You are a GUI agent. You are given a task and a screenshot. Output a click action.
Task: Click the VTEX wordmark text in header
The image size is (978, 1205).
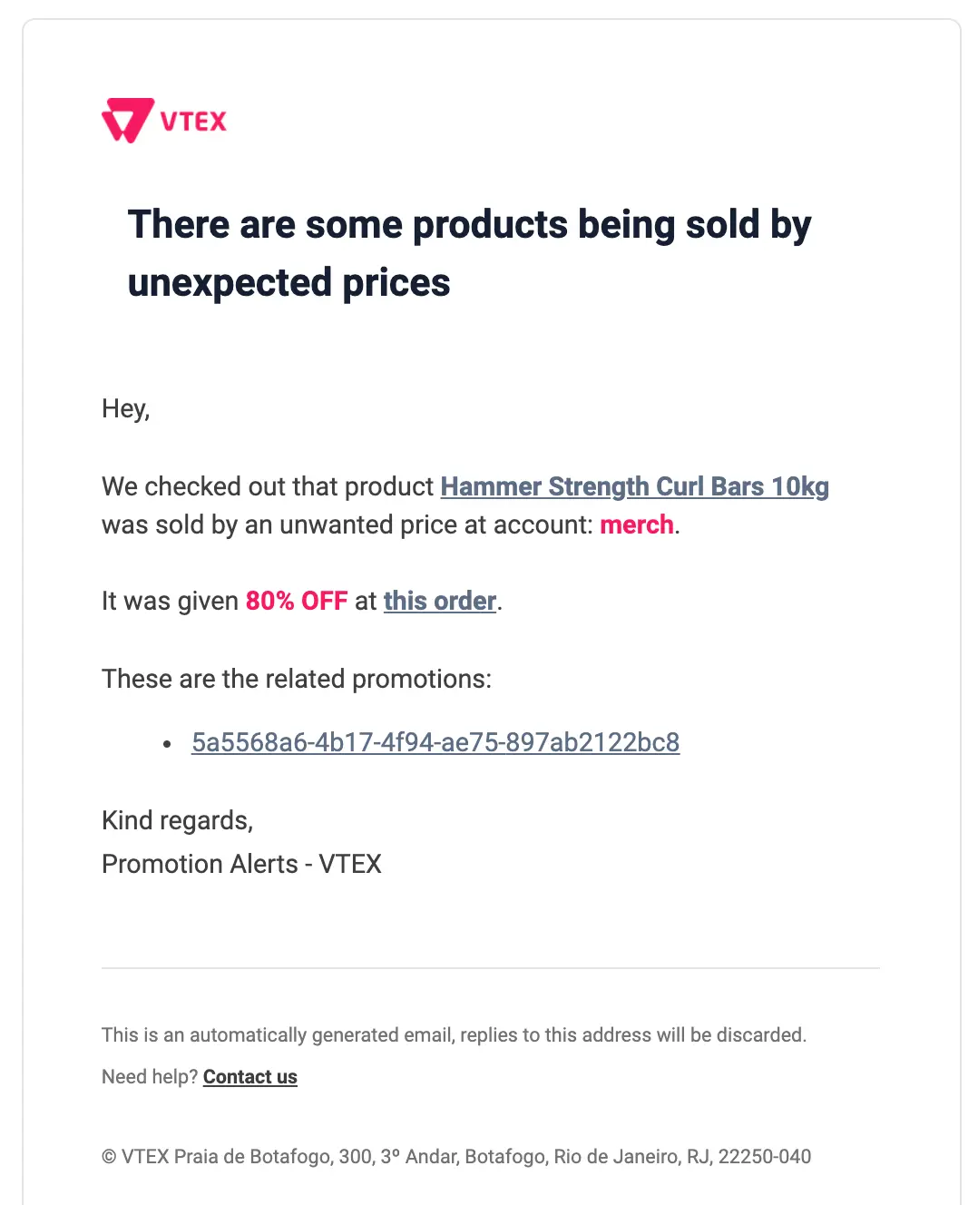pos(193,121)
